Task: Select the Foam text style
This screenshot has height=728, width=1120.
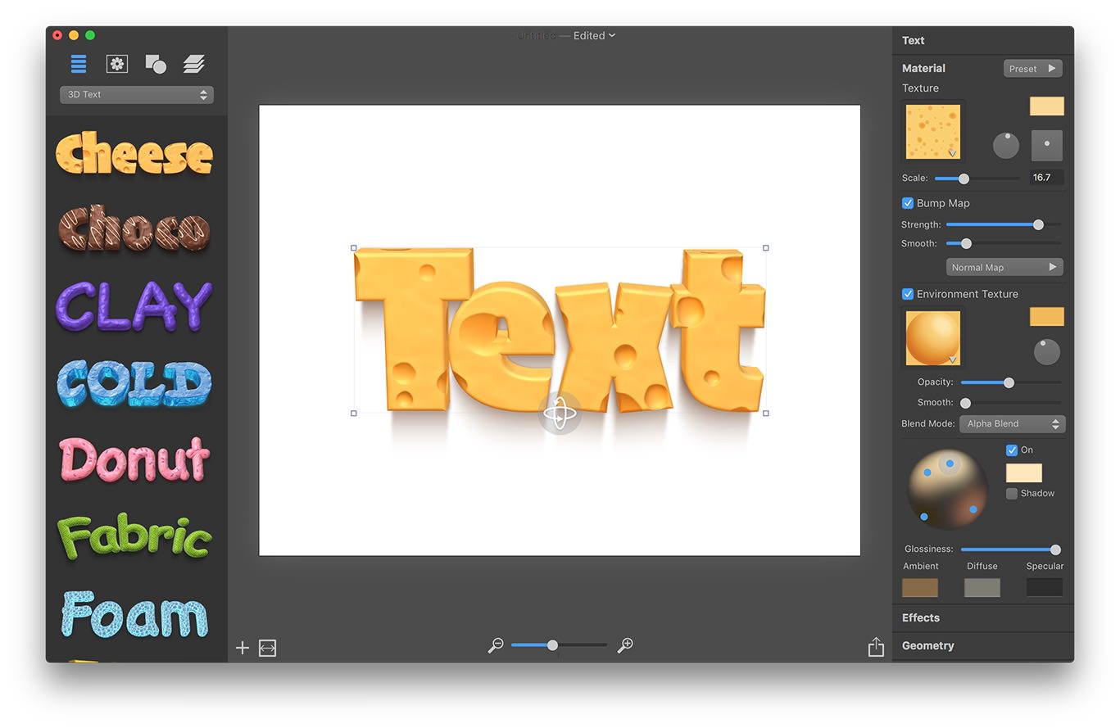Action: coord(134,613)
